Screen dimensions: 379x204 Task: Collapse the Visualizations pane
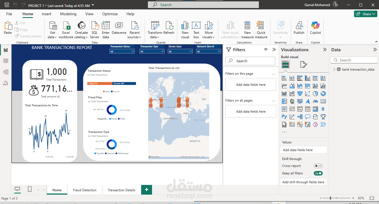point(325,50)
